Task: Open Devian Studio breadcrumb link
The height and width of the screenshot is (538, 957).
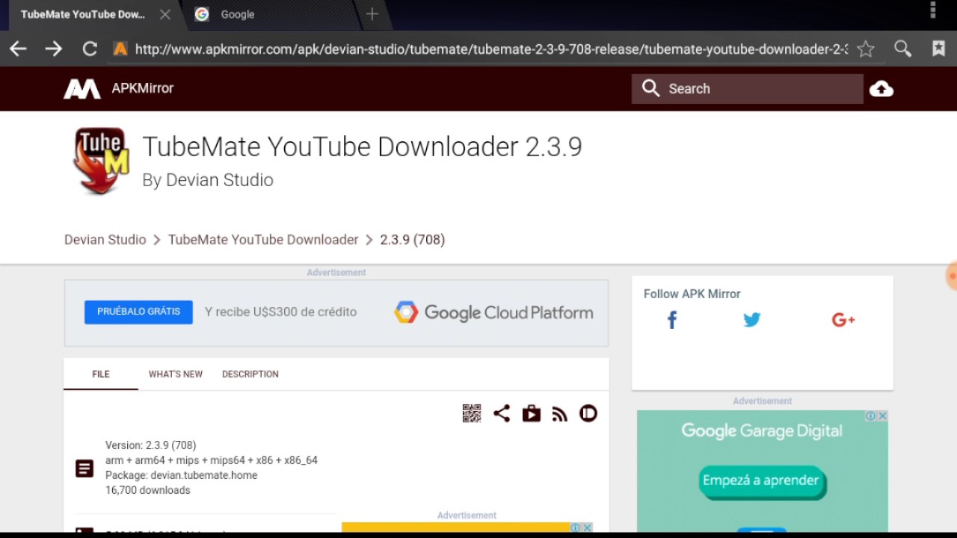Action: coord(105,240)
